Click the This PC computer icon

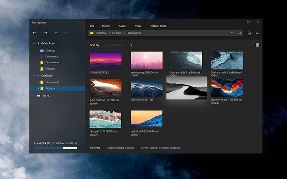38,96
